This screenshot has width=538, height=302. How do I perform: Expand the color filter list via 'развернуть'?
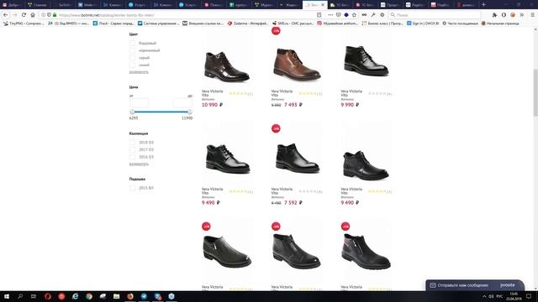tap(139, 72)
